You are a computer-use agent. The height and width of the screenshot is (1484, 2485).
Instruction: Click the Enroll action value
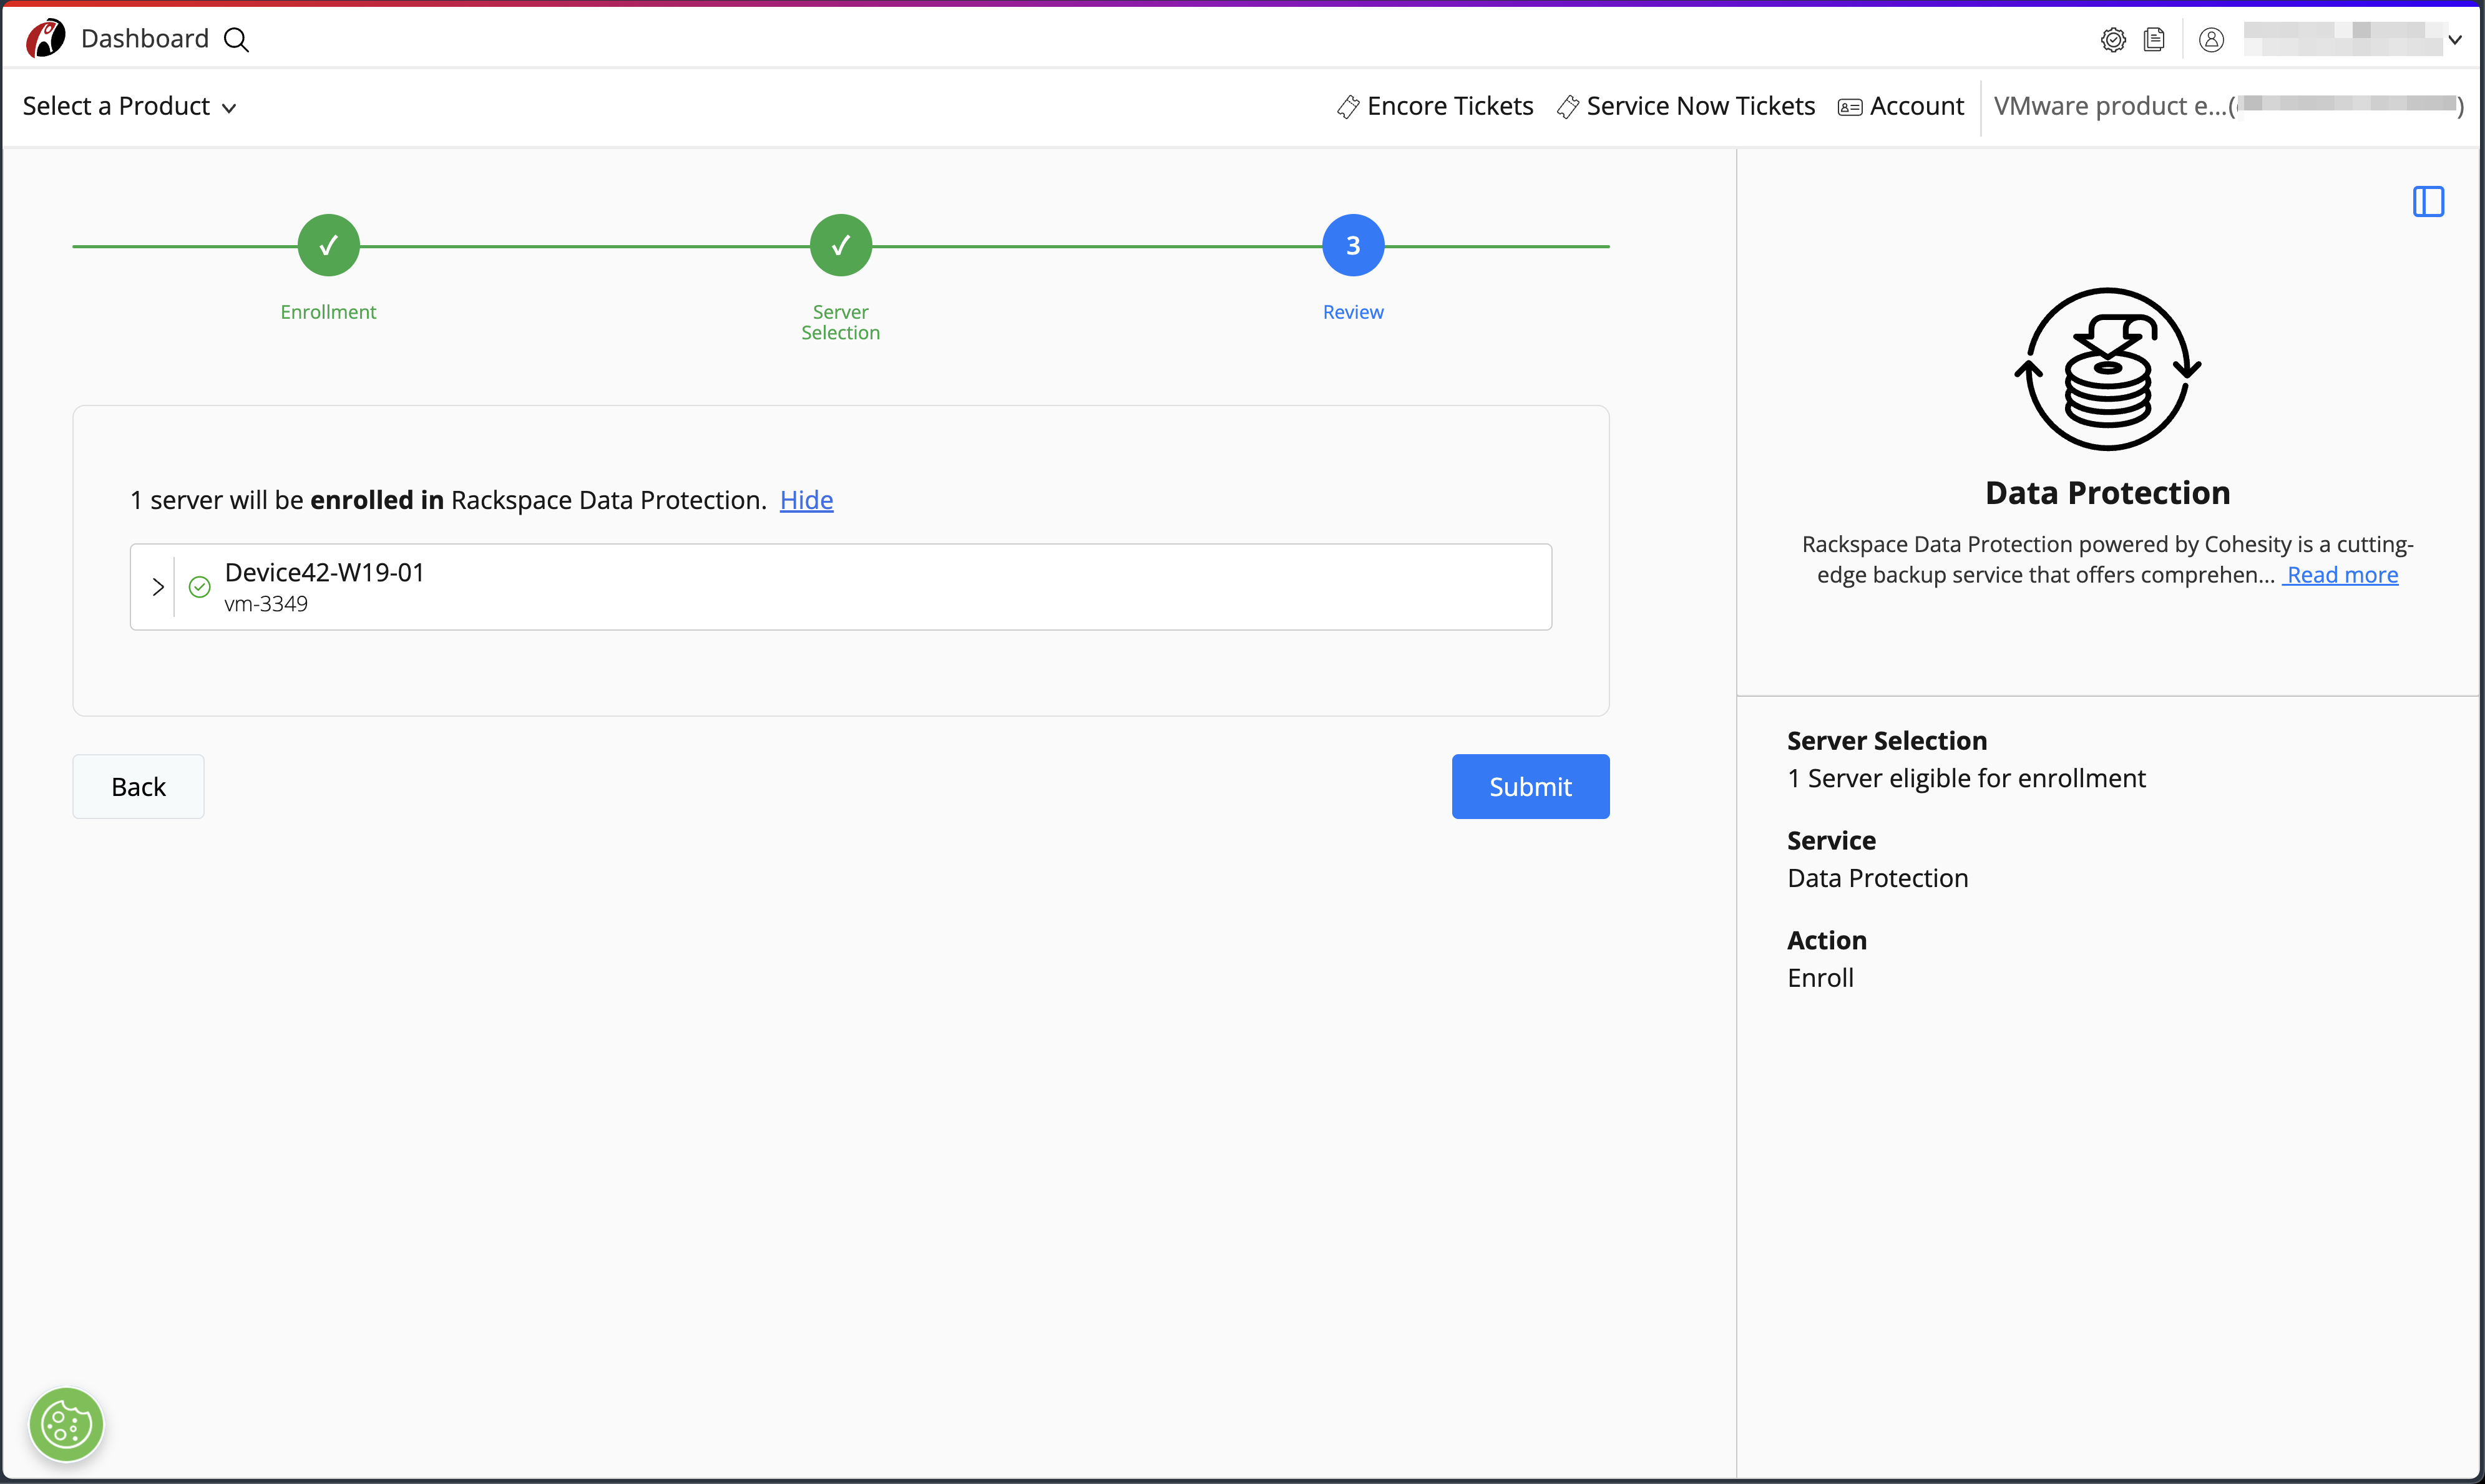1820,978
